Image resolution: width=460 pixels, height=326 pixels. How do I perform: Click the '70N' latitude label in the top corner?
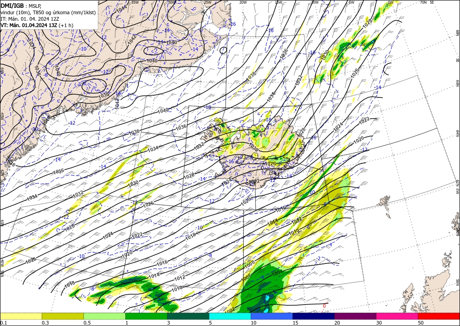pyautogui.click(x=423, y=2)
